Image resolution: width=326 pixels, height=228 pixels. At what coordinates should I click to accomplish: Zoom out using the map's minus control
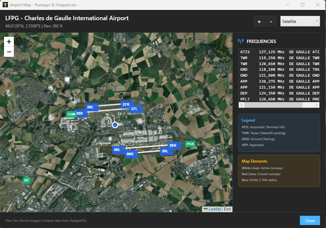coord(9,52)
